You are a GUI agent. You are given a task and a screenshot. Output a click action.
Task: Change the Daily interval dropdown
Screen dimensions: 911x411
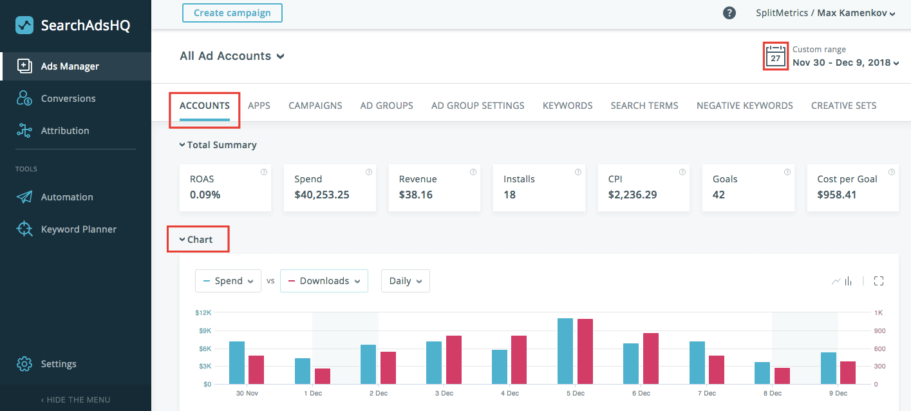point(405,281)
